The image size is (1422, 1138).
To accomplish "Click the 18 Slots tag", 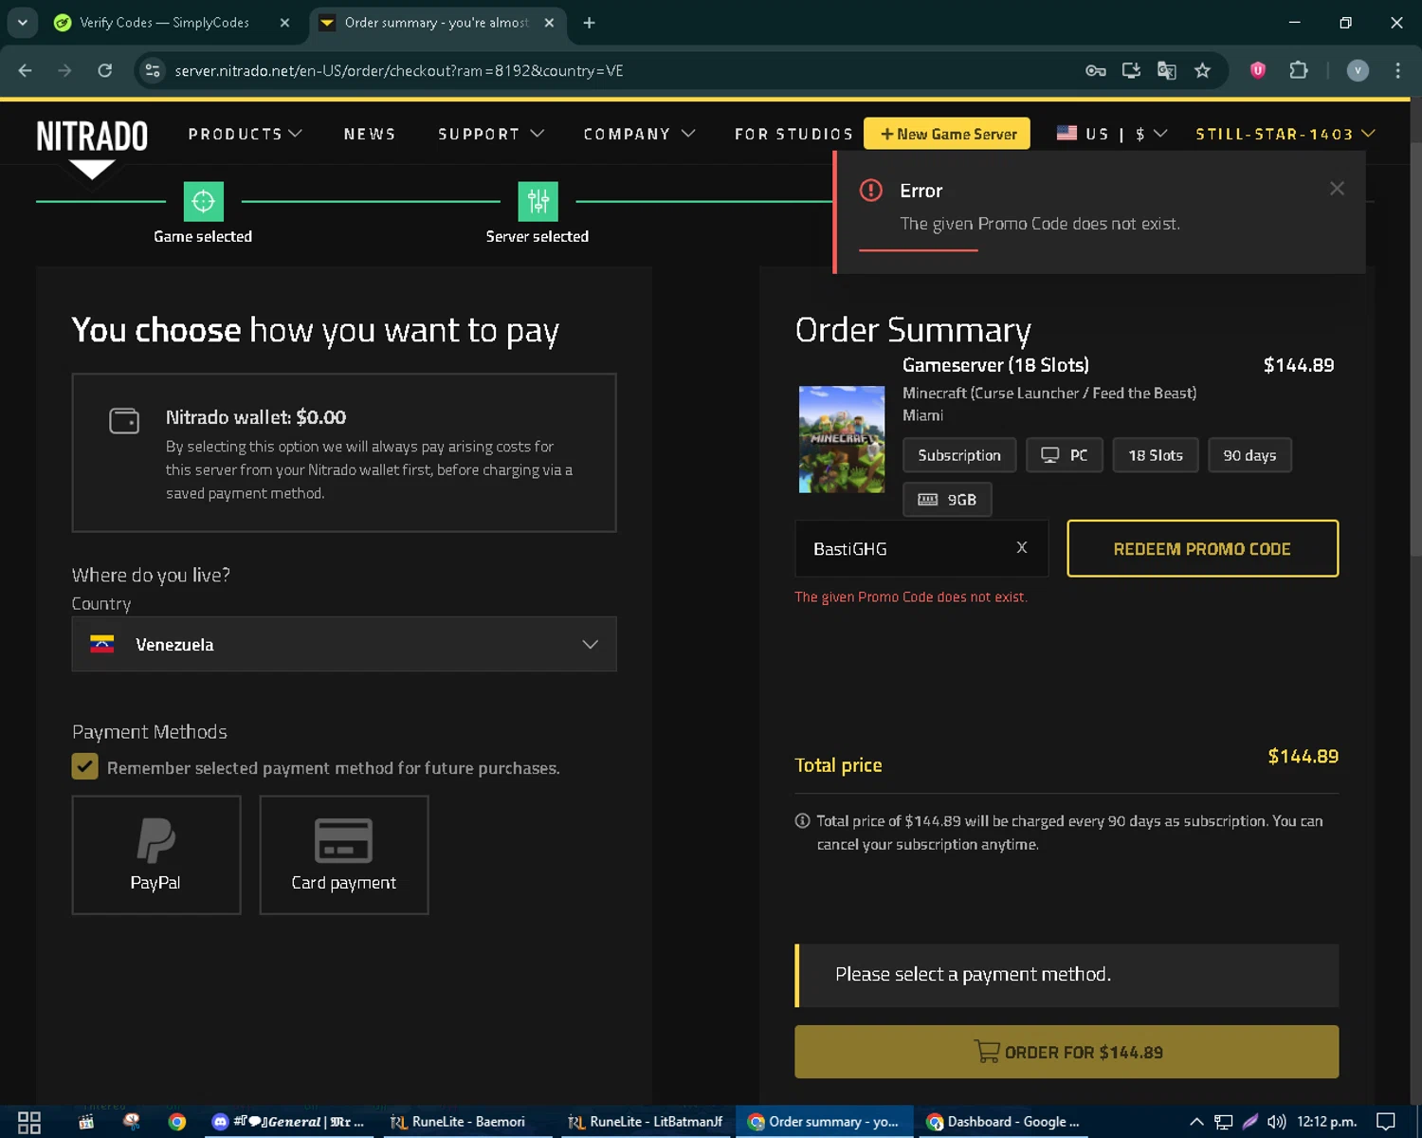I will tap(1155, 455).
